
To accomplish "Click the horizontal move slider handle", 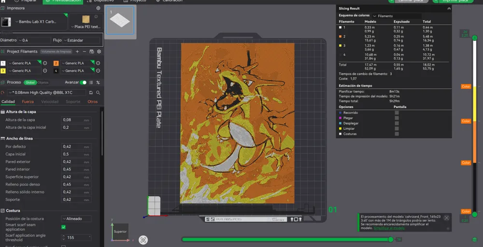I will click(391, 239).
